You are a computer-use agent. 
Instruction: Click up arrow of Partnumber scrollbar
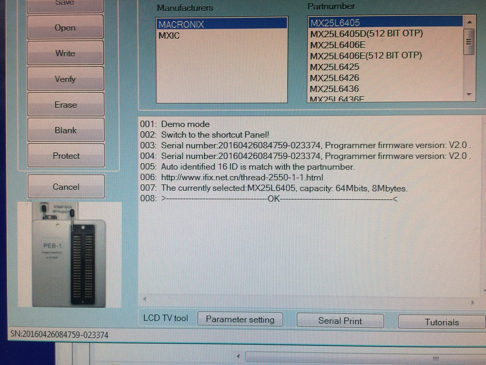click(x=469, y=22)
